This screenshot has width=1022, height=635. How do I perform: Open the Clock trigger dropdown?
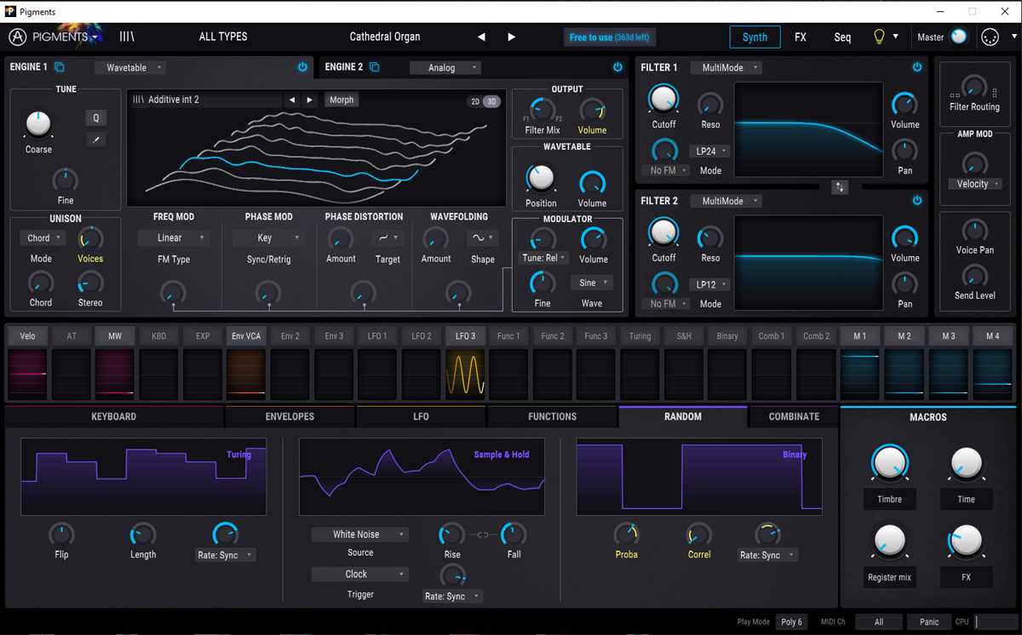[x=360, y=575]
